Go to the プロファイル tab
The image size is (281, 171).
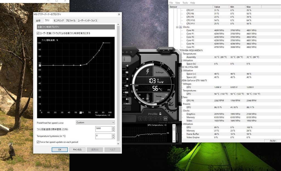coord(71,21)
